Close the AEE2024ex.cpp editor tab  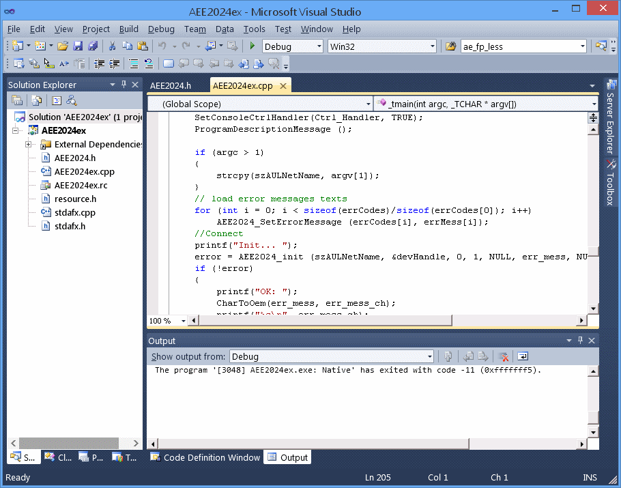(x=283, y=85)
